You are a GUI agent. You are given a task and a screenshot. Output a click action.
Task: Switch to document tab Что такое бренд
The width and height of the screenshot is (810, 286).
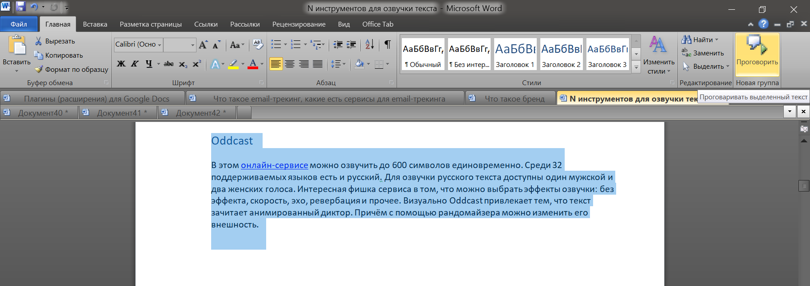pos(510,98)
